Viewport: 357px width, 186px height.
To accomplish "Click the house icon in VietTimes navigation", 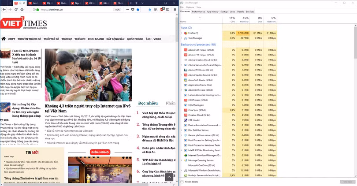I will tap(4, 39).
